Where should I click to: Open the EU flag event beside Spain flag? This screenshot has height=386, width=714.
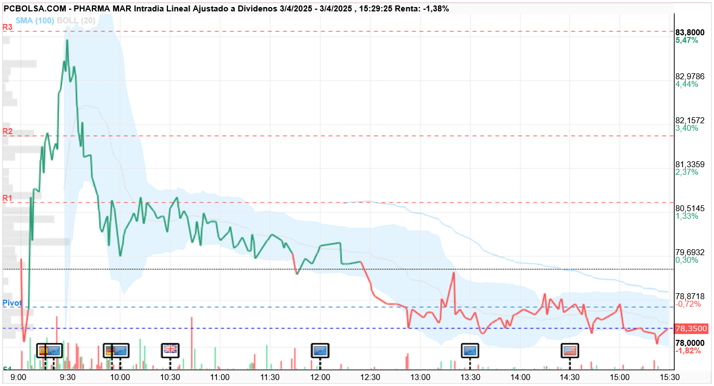coord(54,350)
